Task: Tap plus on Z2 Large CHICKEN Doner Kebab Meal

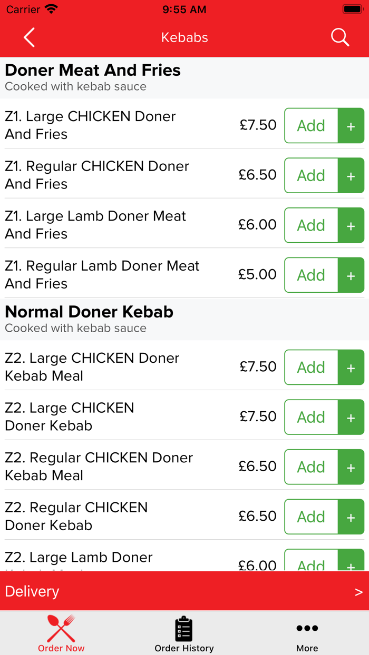Action: (x=351, y=368)
